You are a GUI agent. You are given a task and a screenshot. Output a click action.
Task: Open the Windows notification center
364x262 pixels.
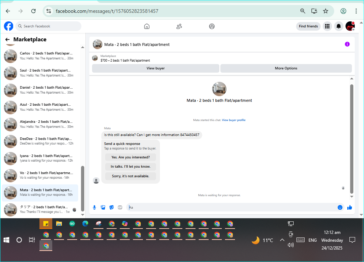click(352, 240)
